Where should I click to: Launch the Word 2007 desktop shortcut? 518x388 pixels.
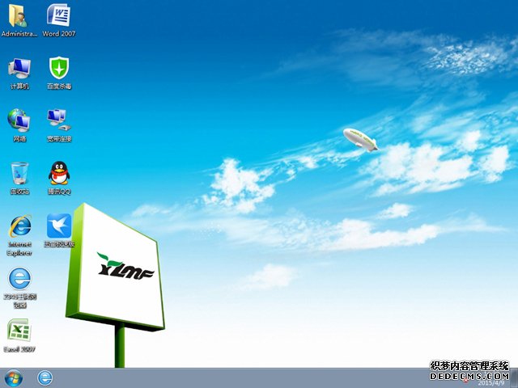point(59,15)
